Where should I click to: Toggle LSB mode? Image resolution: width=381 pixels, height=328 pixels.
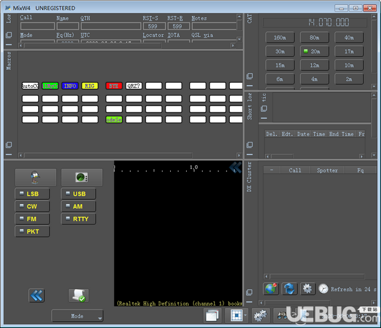[32, 194]
